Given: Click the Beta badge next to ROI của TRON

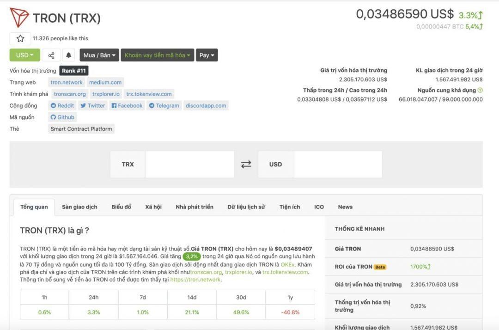Looking at the screenshot, I should pos(380,267).
